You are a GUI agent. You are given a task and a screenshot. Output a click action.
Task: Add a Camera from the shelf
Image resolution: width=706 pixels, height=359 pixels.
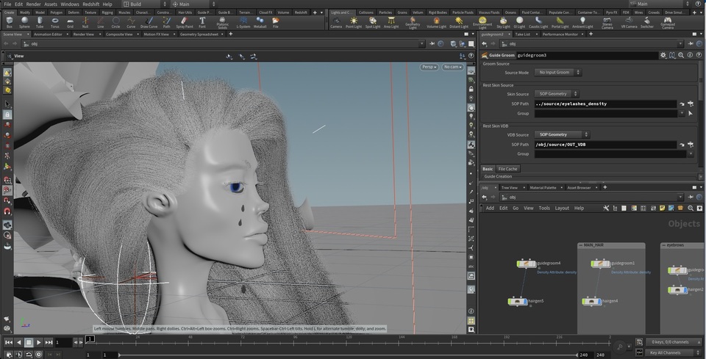tap(335, 22)
